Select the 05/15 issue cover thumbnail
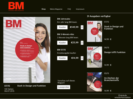 click(x=94, y=82)
